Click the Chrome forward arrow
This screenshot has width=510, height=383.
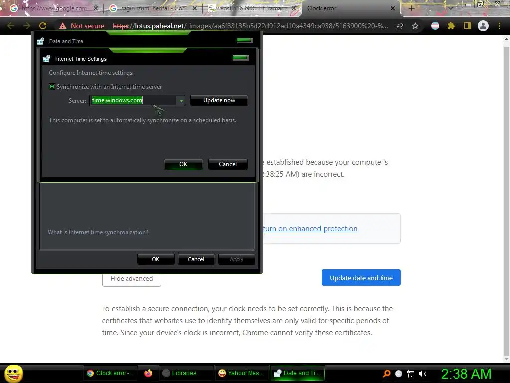(27, 26)
